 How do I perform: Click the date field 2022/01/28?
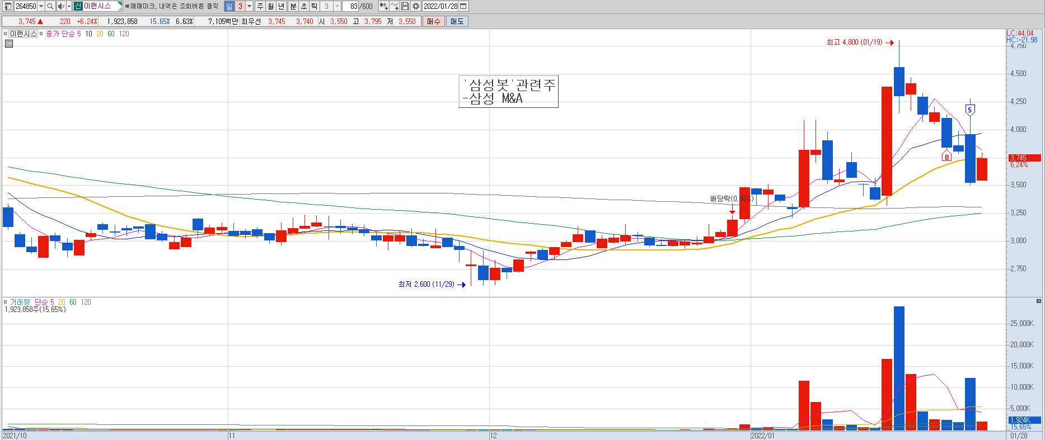[x=441, y=6]
